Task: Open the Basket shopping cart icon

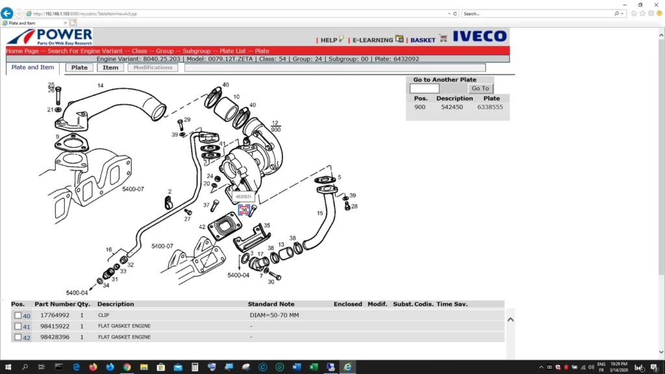Action: (444, 39)
